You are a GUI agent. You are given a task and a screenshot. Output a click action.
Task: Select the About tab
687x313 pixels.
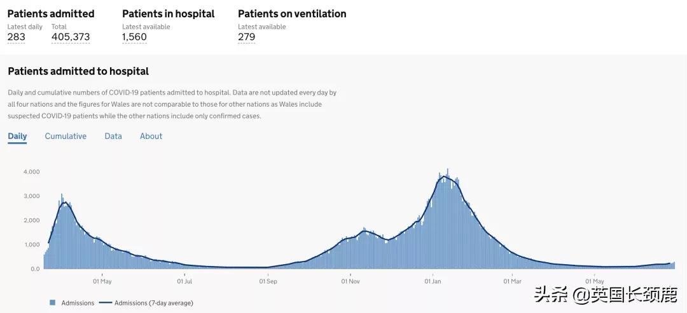pyautogui.click(x=151, y=136)
